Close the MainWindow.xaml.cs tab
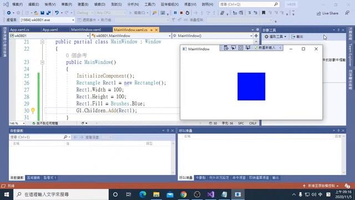 point(156,29)
